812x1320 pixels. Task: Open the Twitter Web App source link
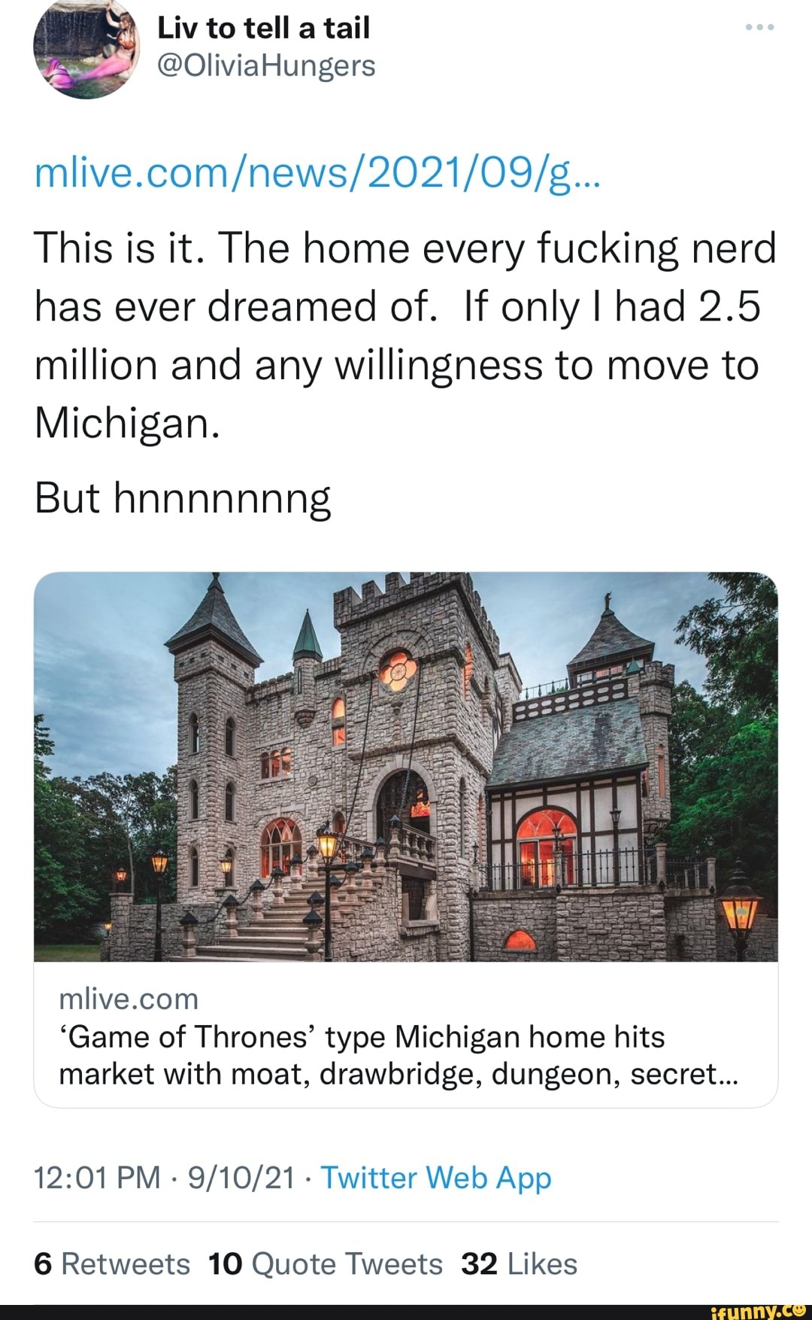pos(436,1178)
